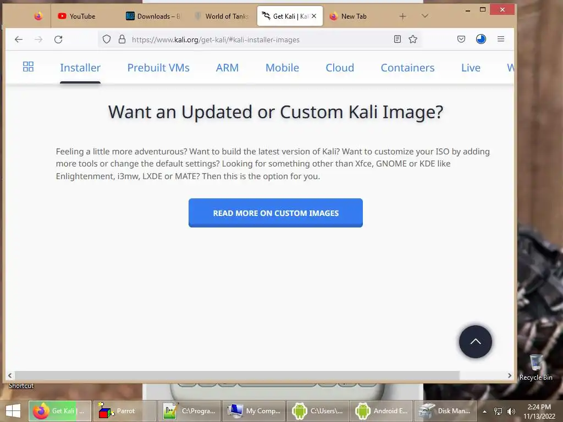Screen dimensions: 563x422
Task: Click the horizontal scrollbar thumb
Action: click(237, 375)
